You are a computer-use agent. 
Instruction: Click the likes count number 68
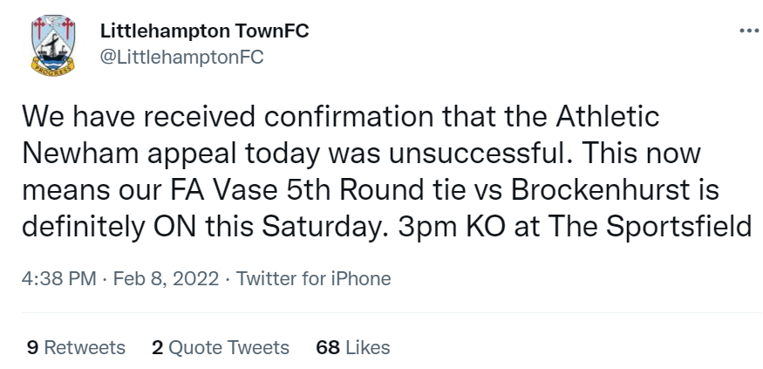(328, 347)
